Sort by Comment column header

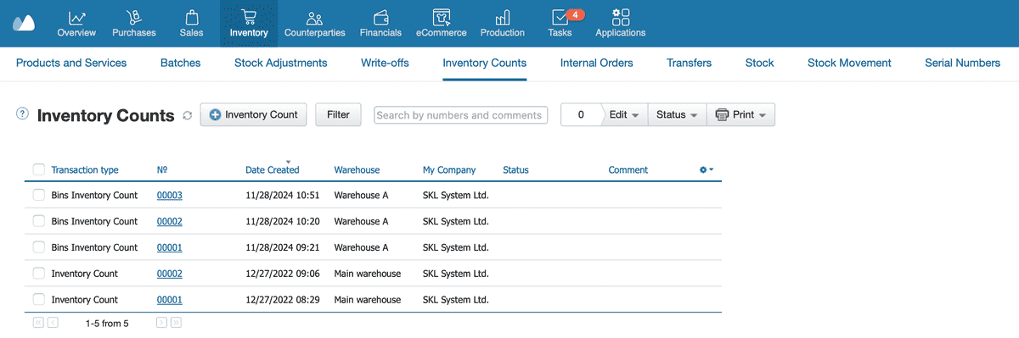click(628, 169)
